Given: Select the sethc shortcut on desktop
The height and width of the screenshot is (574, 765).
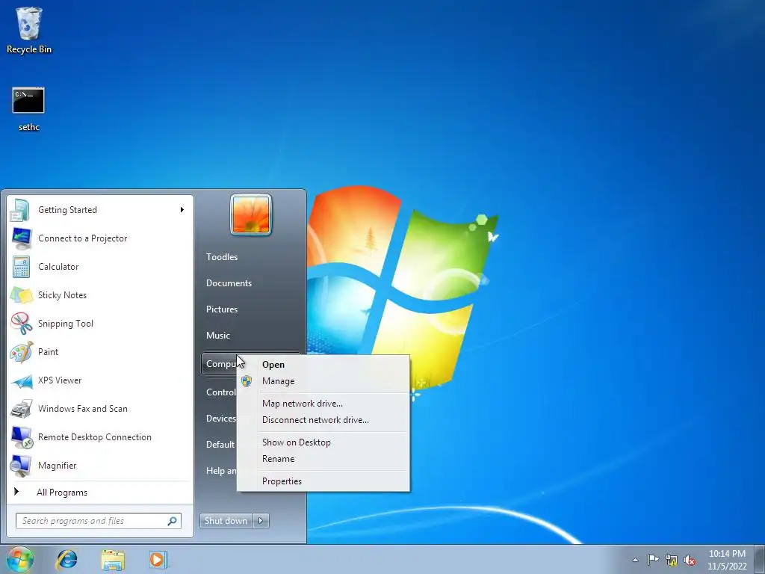Looking at the screenshot, I should [x=28, y=109].
